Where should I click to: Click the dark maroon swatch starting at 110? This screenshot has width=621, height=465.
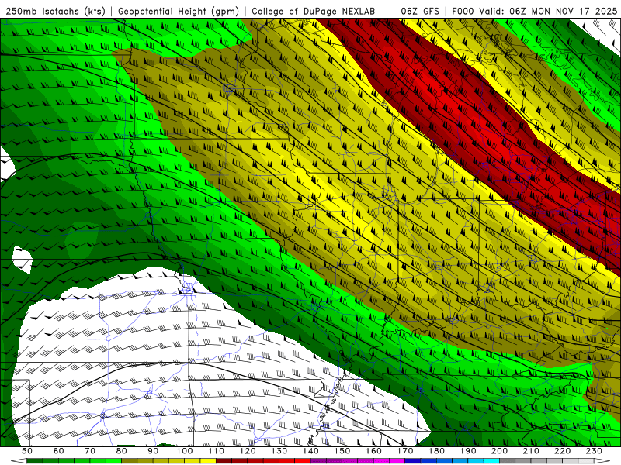click(x=224, y=461)
